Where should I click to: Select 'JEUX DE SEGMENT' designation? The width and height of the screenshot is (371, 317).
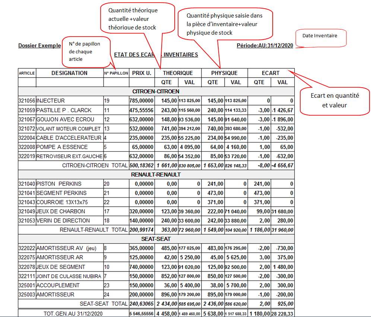pos(61,267)
